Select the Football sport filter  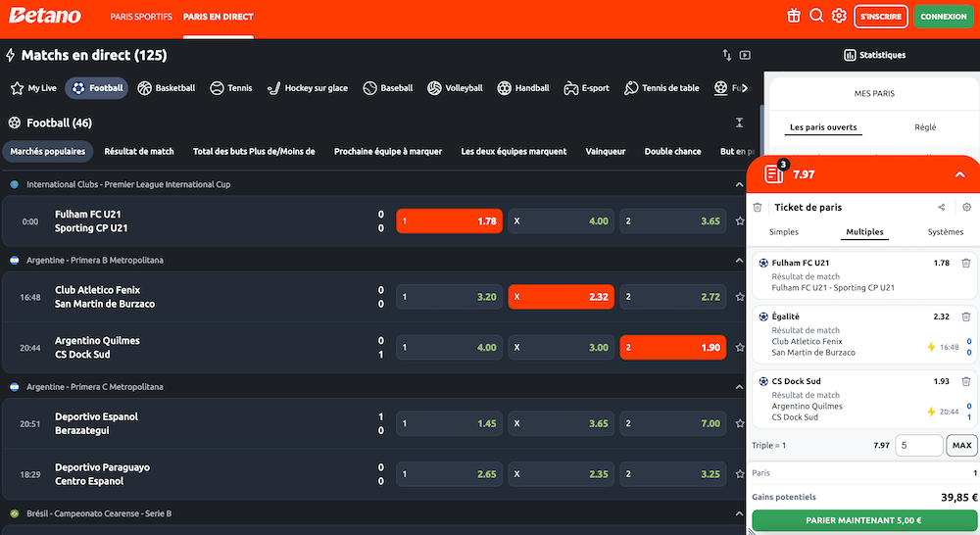[97, 88]
